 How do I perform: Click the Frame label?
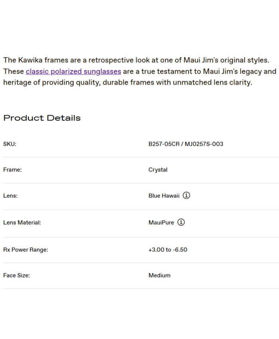coord(12,170)
